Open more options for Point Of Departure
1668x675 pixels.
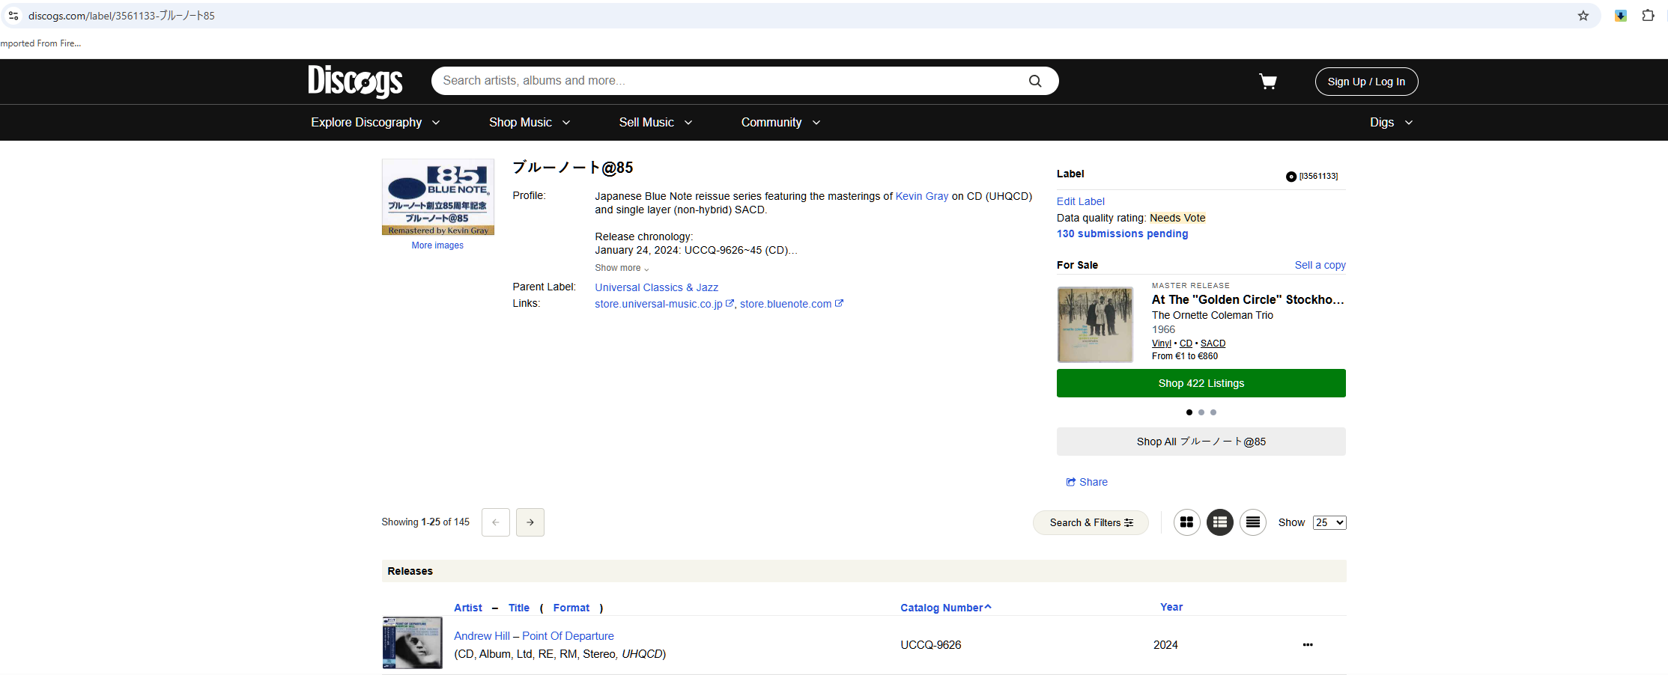click(1308, 644)
